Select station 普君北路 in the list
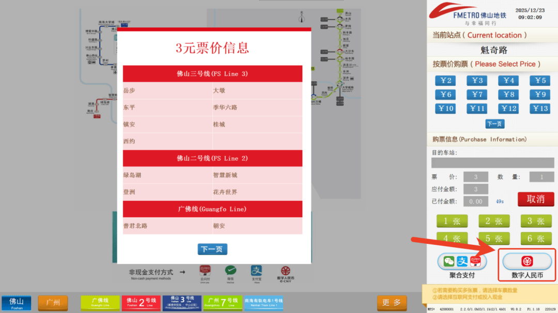 pyautogui.click(x=167, y=226)
